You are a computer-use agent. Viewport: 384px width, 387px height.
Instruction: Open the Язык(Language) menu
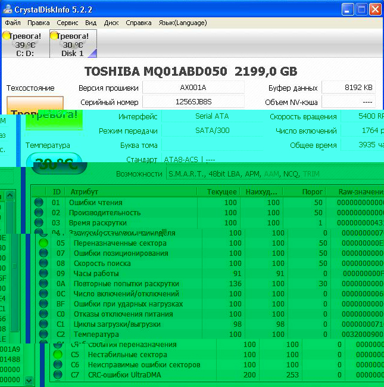click(x=183, y=23)
